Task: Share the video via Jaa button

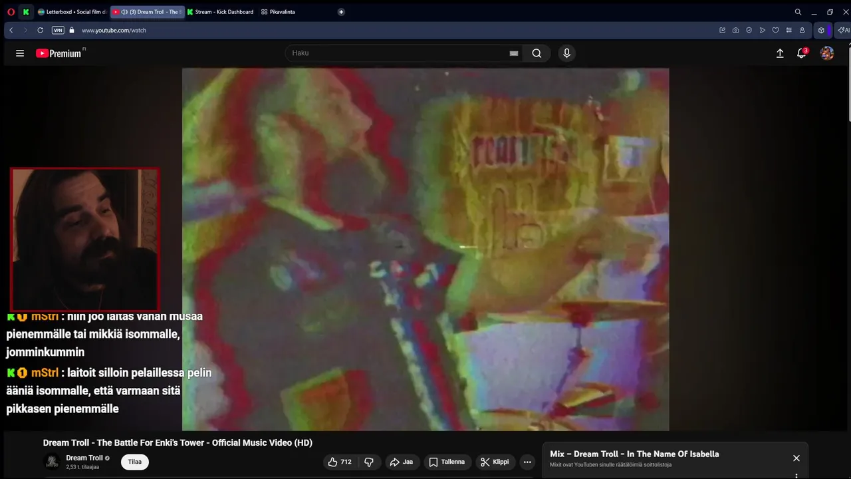Action: 402,462
